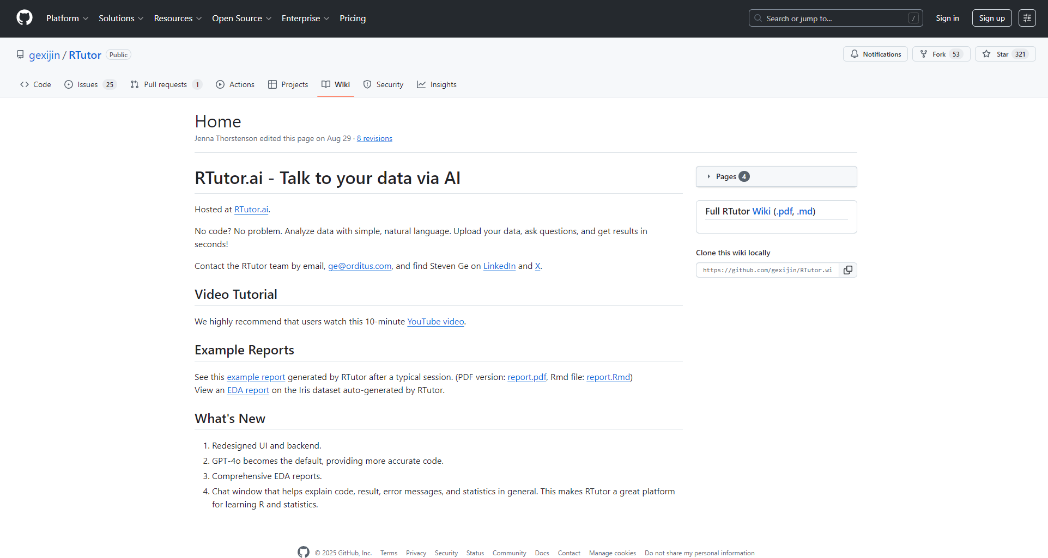Click the repository bookmark icon beside gexijin
1048x558 pixels.
[20, 54]
